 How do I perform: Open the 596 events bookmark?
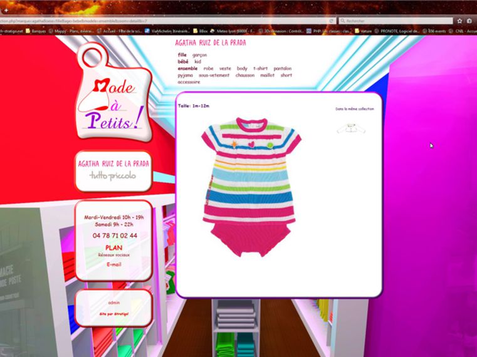pyautogui.click(x=434, y=31)
